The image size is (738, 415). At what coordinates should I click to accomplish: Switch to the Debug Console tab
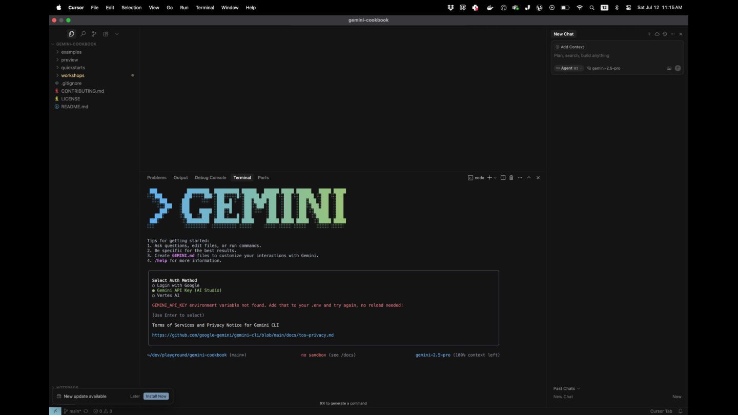(210, 178)
